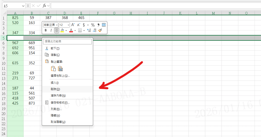Click the Merge and Center icon

coord(104,25)
